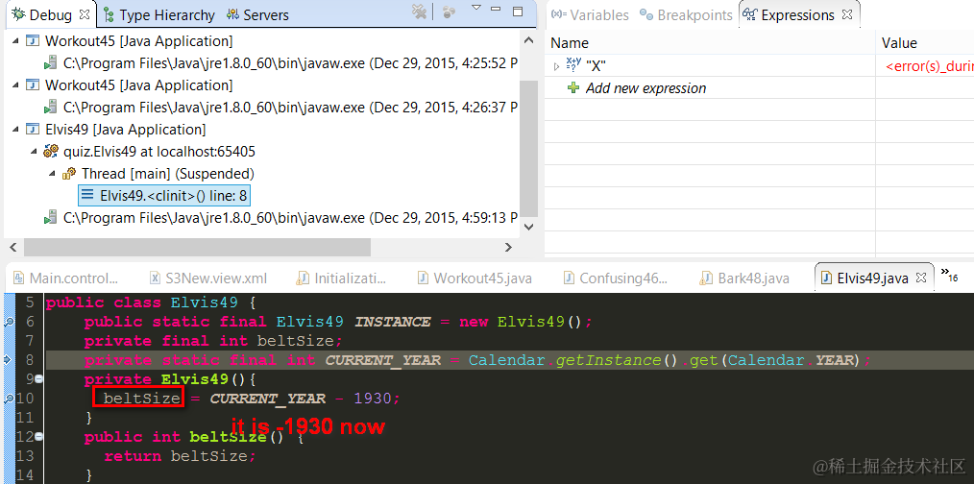Screen dimensions: 974x484
Task: Click instruction pointer arrow on line 8
Action: 9,360
